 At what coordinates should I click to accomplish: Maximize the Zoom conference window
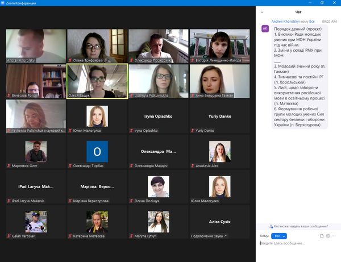(323, 4)
